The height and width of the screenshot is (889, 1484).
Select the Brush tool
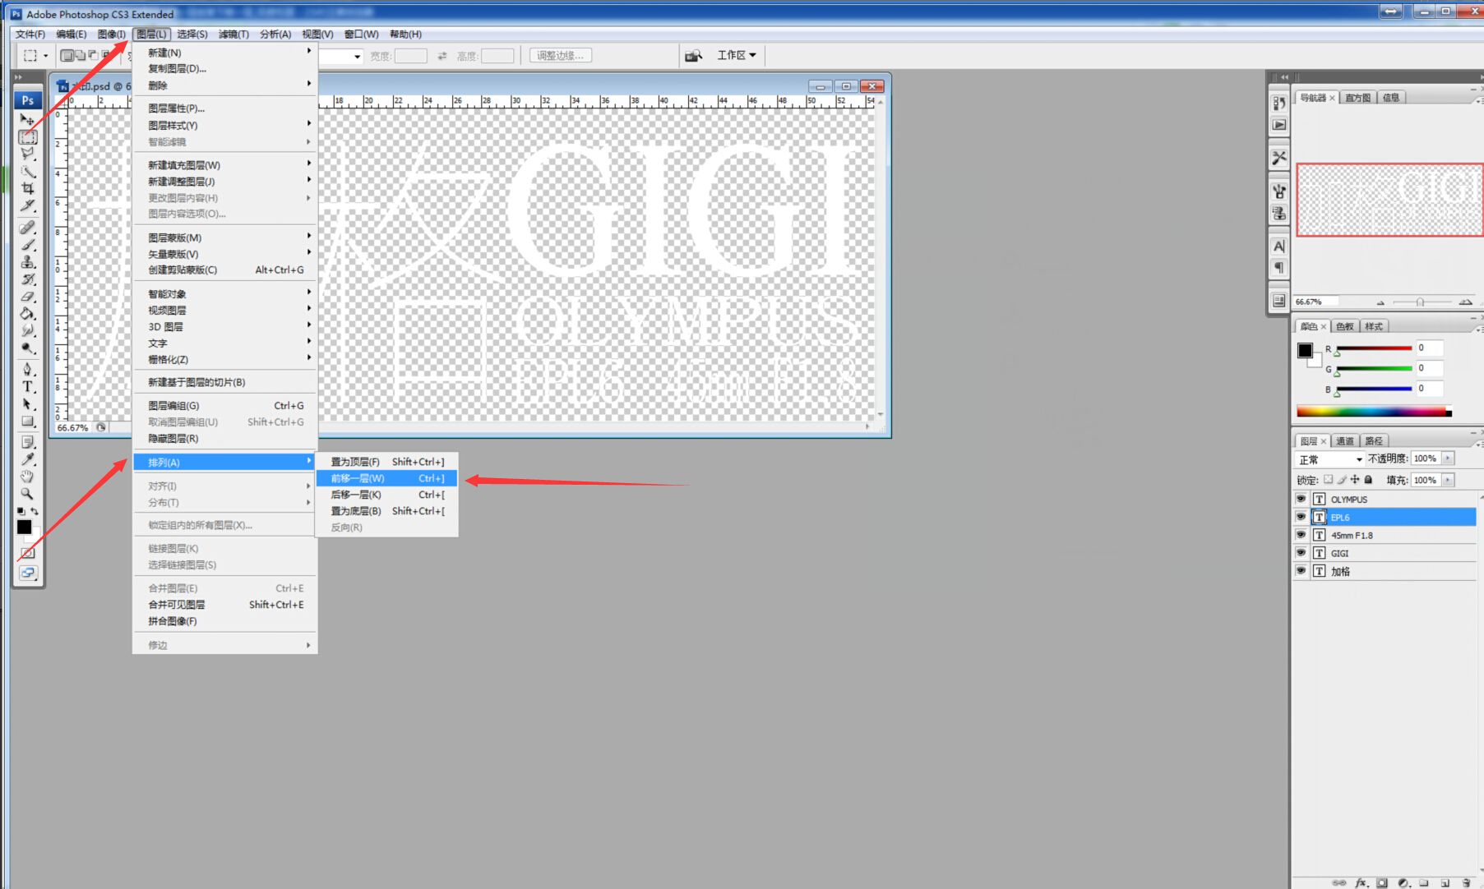tap(27, 245)
